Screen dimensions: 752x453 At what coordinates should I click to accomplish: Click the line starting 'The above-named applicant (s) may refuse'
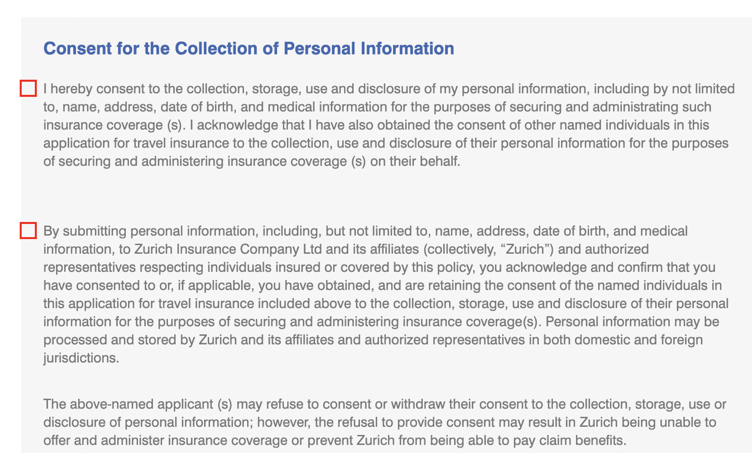pos(385,404)
